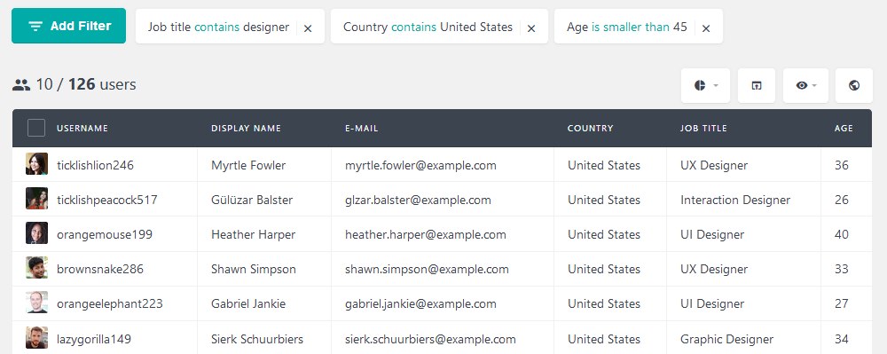Sort by the AGE column header
887x354 pixels.
click(844, 129)
